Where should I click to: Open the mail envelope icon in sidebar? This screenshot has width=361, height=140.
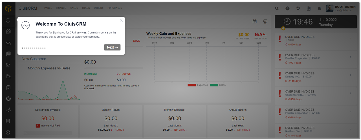(x=8, y=43)
